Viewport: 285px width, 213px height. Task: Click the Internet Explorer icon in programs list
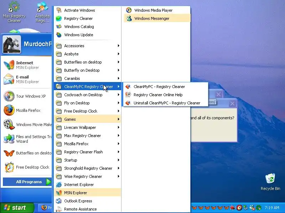pyautogui.click(x=59, y=185)
